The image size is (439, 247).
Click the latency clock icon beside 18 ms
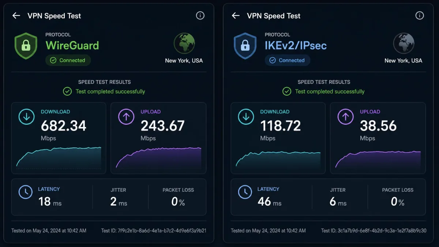[26, 192]
